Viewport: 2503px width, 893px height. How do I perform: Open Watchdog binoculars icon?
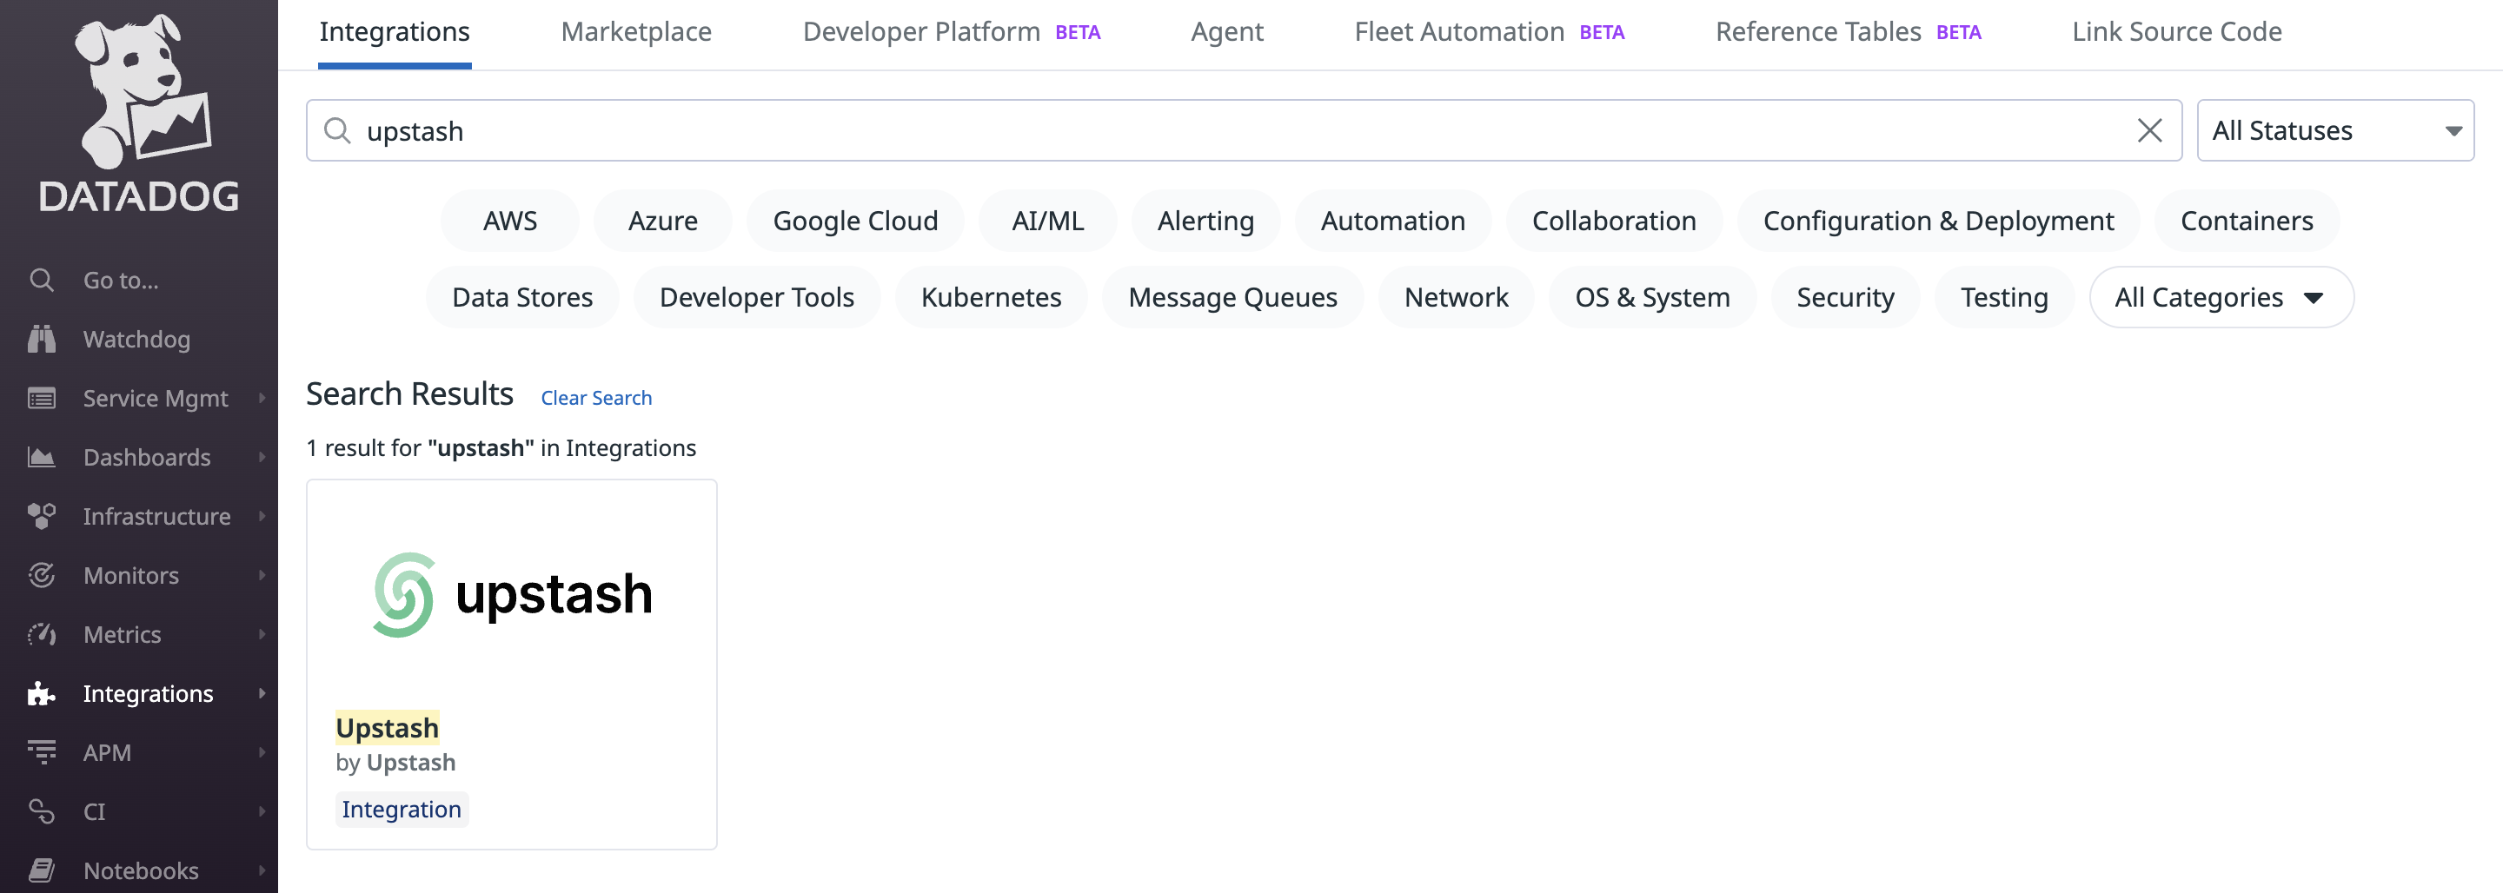click(x=41, y=339)
